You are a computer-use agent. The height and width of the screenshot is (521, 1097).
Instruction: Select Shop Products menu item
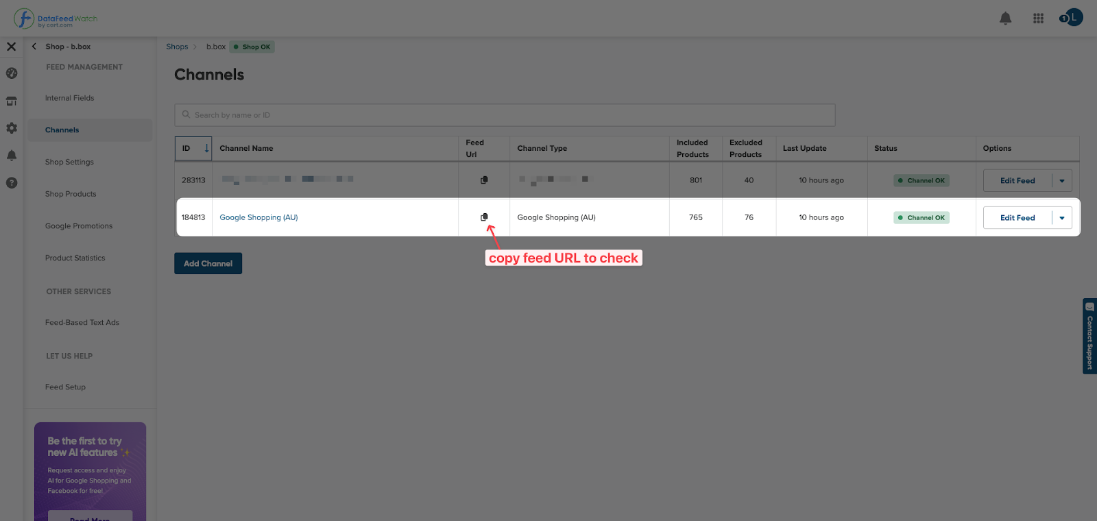click(x=71, y=194)
